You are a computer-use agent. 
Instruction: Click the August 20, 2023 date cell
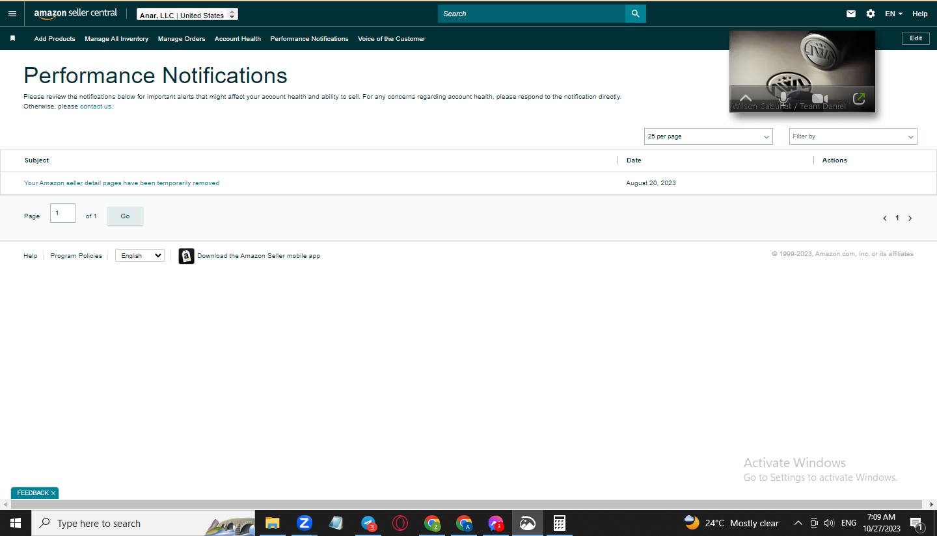coord(651,183)
